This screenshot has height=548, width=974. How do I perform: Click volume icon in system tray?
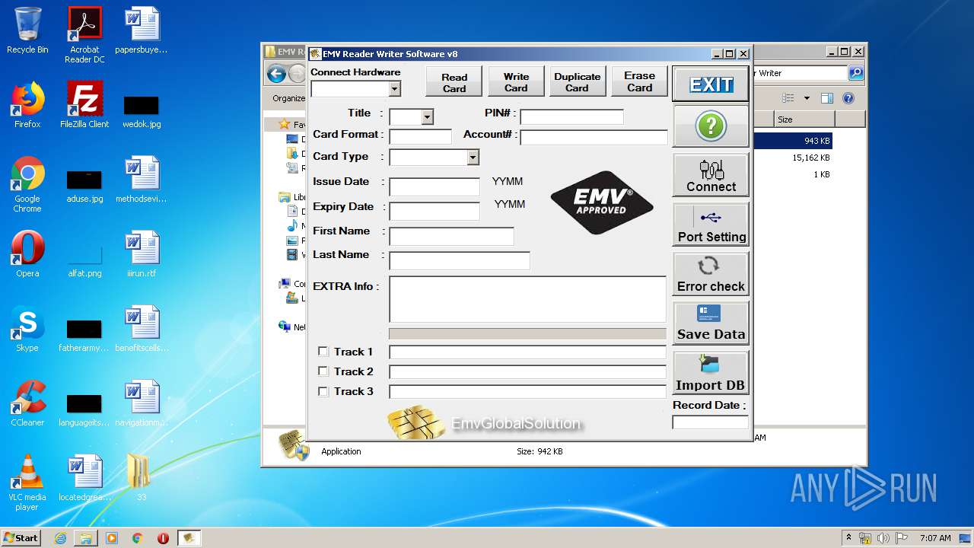882,538
